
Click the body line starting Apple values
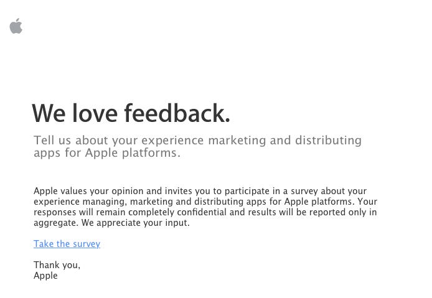(200, 191)
